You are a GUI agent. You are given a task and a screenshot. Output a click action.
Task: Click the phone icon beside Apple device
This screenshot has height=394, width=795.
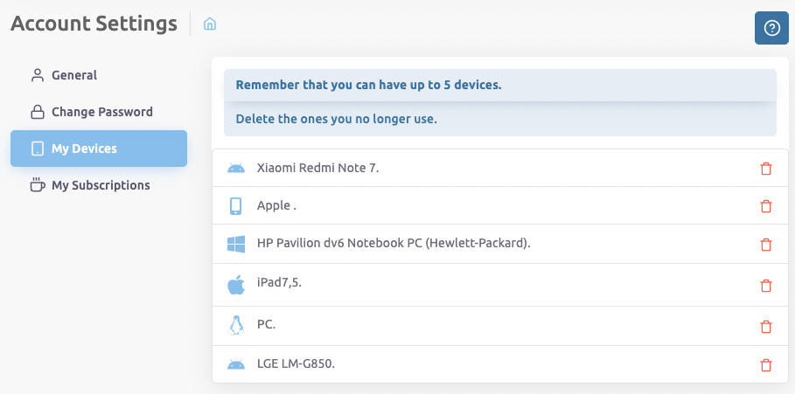pos(235,206)
